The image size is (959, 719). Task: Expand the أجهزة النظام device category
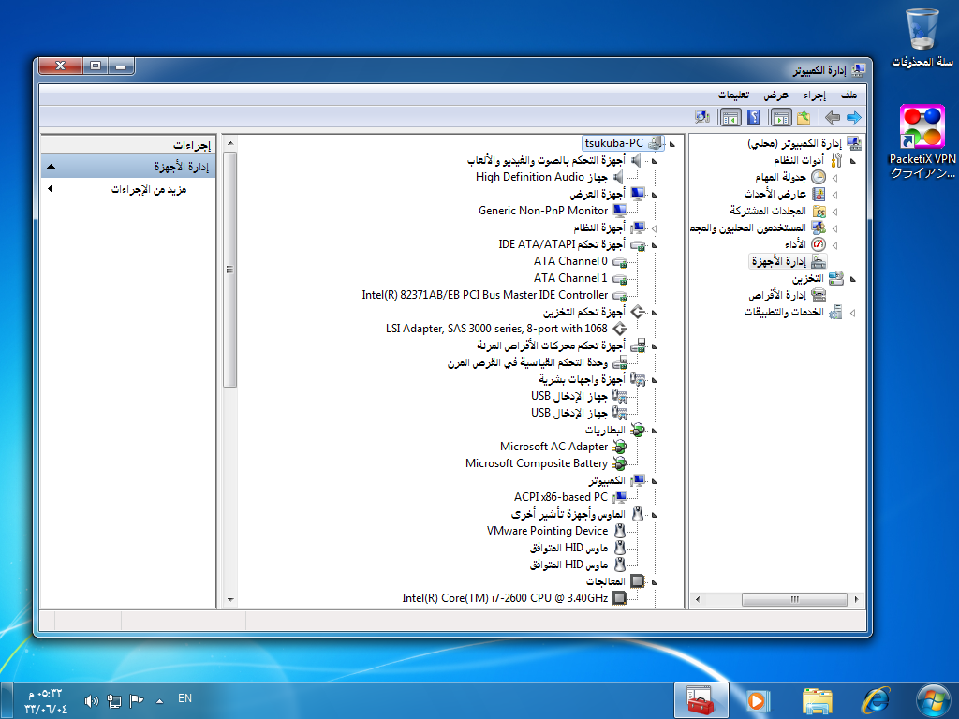[x=654, y=228]
